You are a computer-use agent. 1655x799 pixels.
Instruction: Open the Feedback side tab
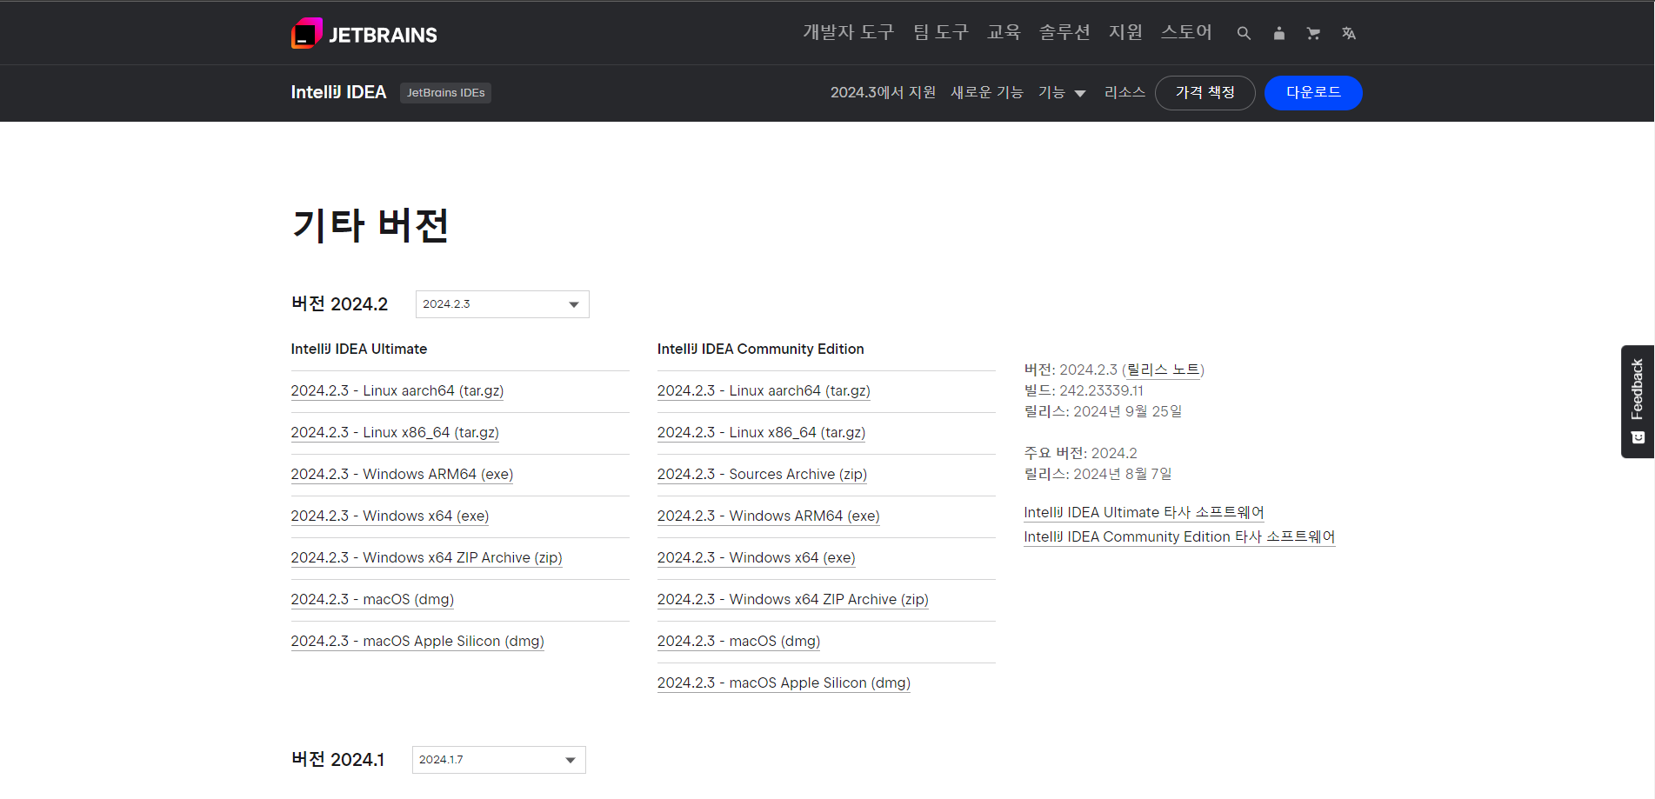tap(1637, 401)
